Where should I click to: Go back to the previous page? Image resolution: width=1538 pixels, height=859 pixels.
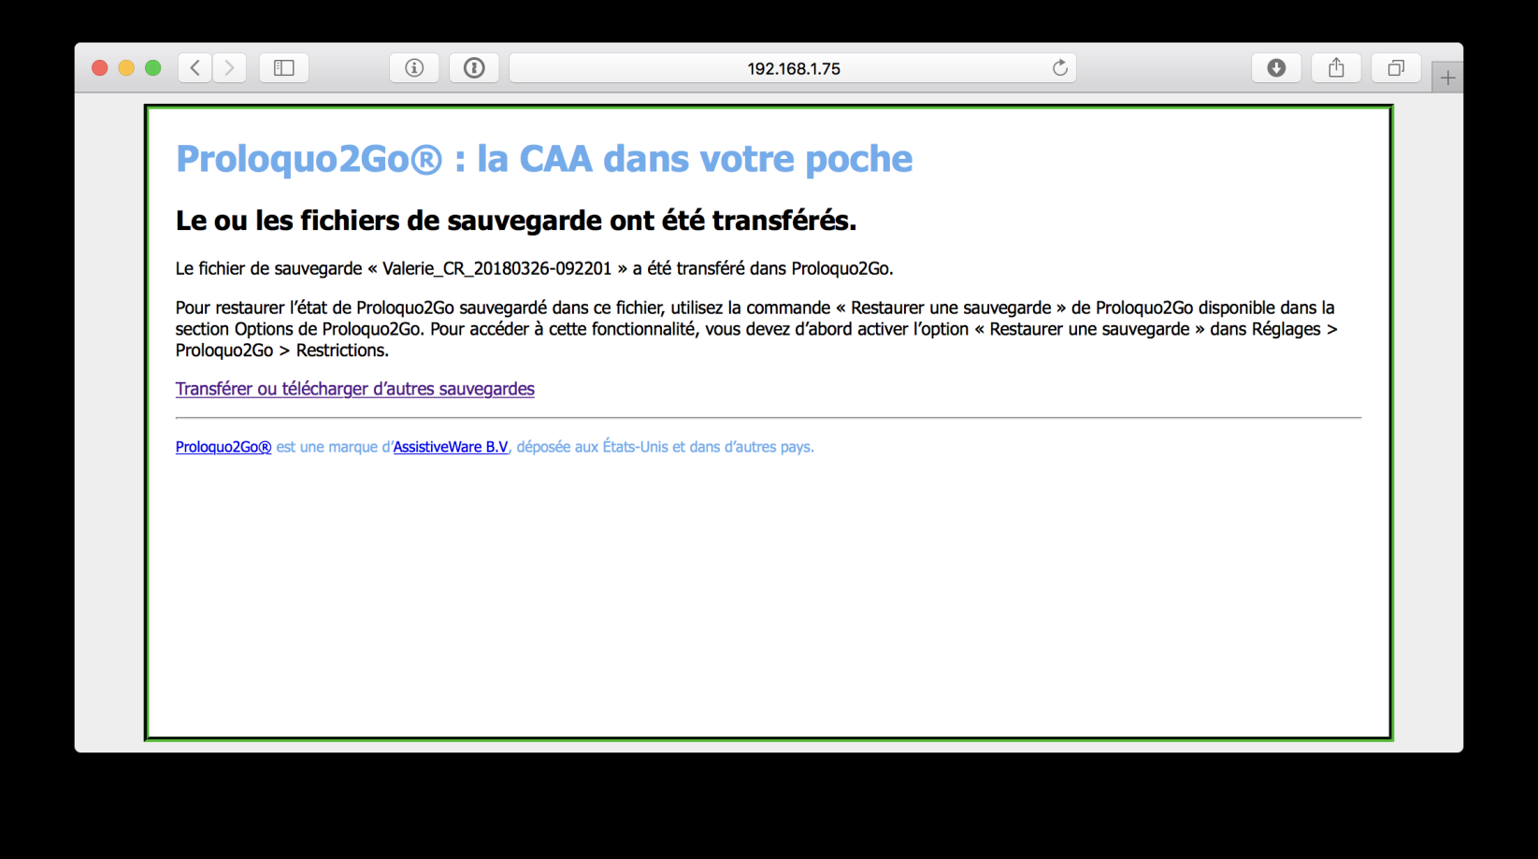tap(194, 67)
